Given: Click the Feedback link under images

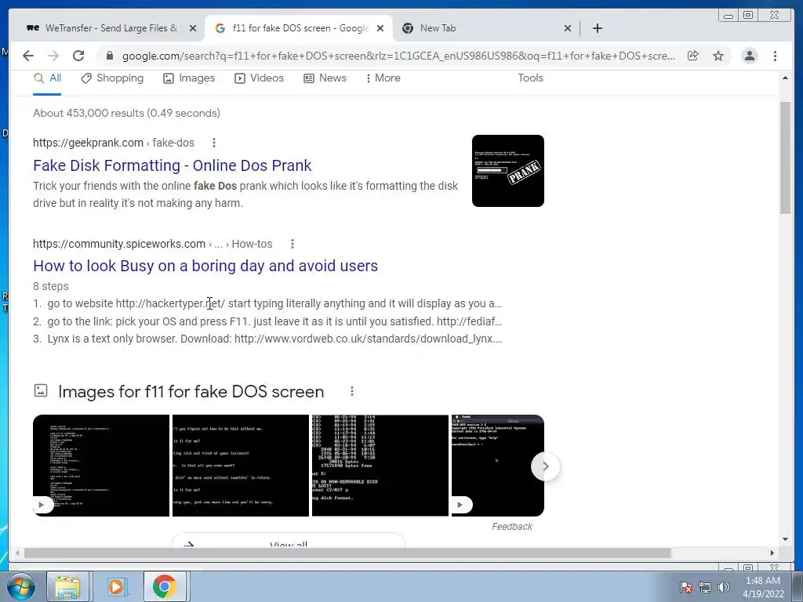Looking at the screenshot, I should tap(511, 527).
